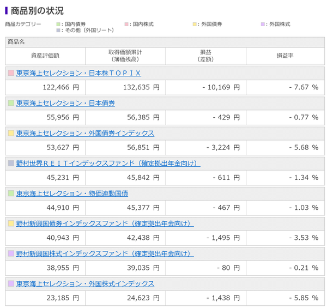Screen dimensions: 327x308
Task: Click the 国内株式 legend pink swatch
Action: click(126, 25)
